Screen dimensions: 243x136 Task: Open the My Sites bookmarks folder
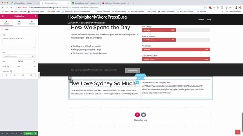[201, 12]
